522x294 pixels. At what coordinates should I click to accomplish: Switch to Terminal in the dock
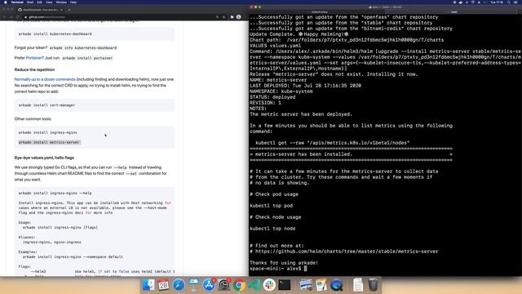[x=285, y=285]
